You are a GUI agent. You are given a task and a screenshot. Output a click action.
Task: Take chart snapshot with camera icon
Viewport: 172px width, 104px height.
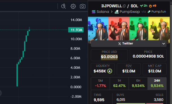tap(83, 6)
